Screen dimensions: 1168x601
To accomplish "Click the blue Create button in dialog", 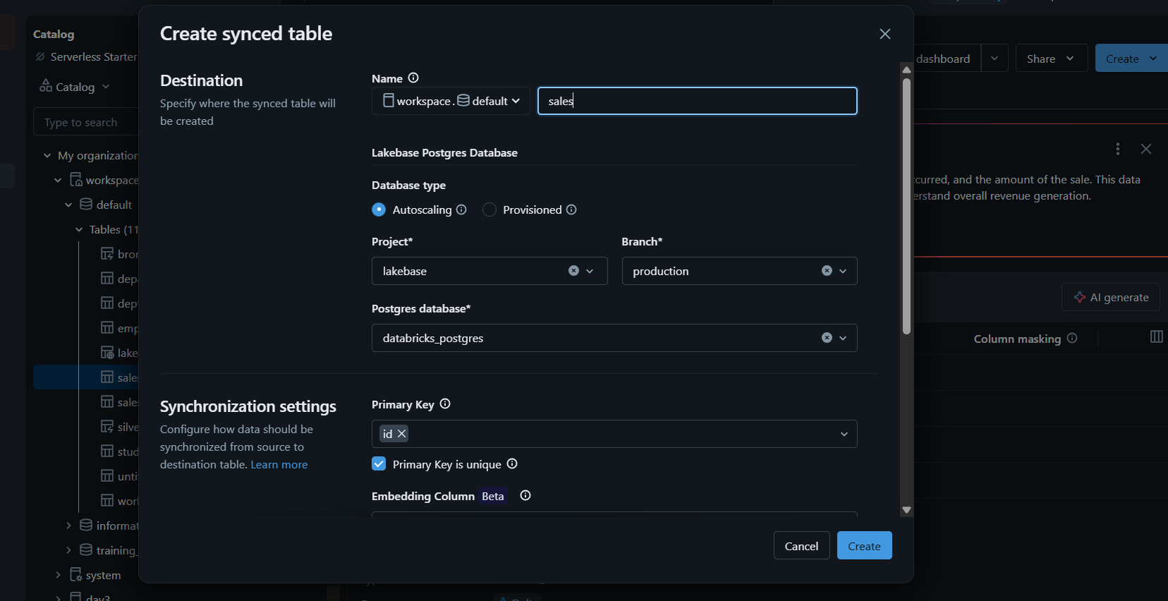I will (864, 546).
